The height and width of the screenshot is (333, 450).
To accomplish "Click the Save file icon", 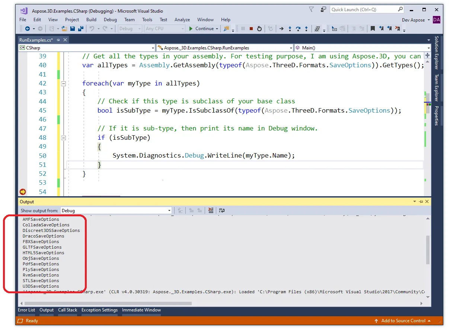I will [x=73, y=29].
